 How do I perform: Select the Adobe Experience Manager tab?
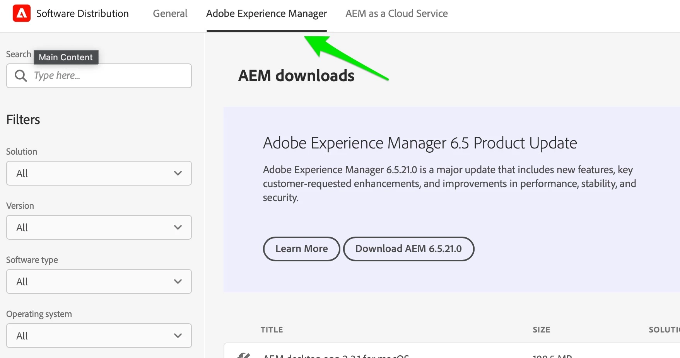tap(267, 14)
